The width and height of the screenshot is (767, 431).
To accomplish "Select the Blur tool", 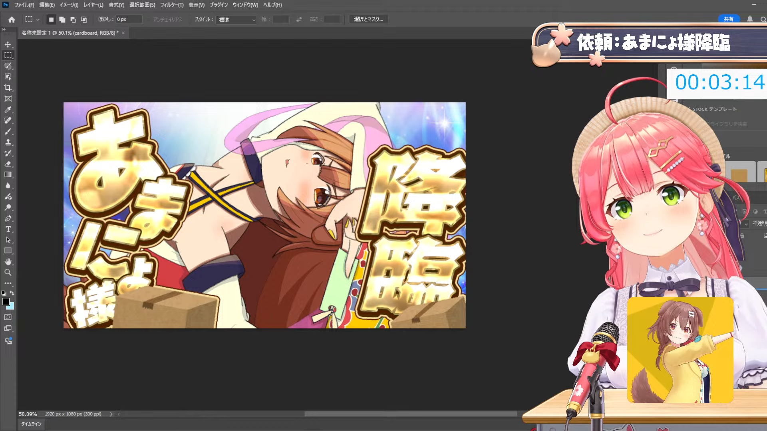I will 8,186.
